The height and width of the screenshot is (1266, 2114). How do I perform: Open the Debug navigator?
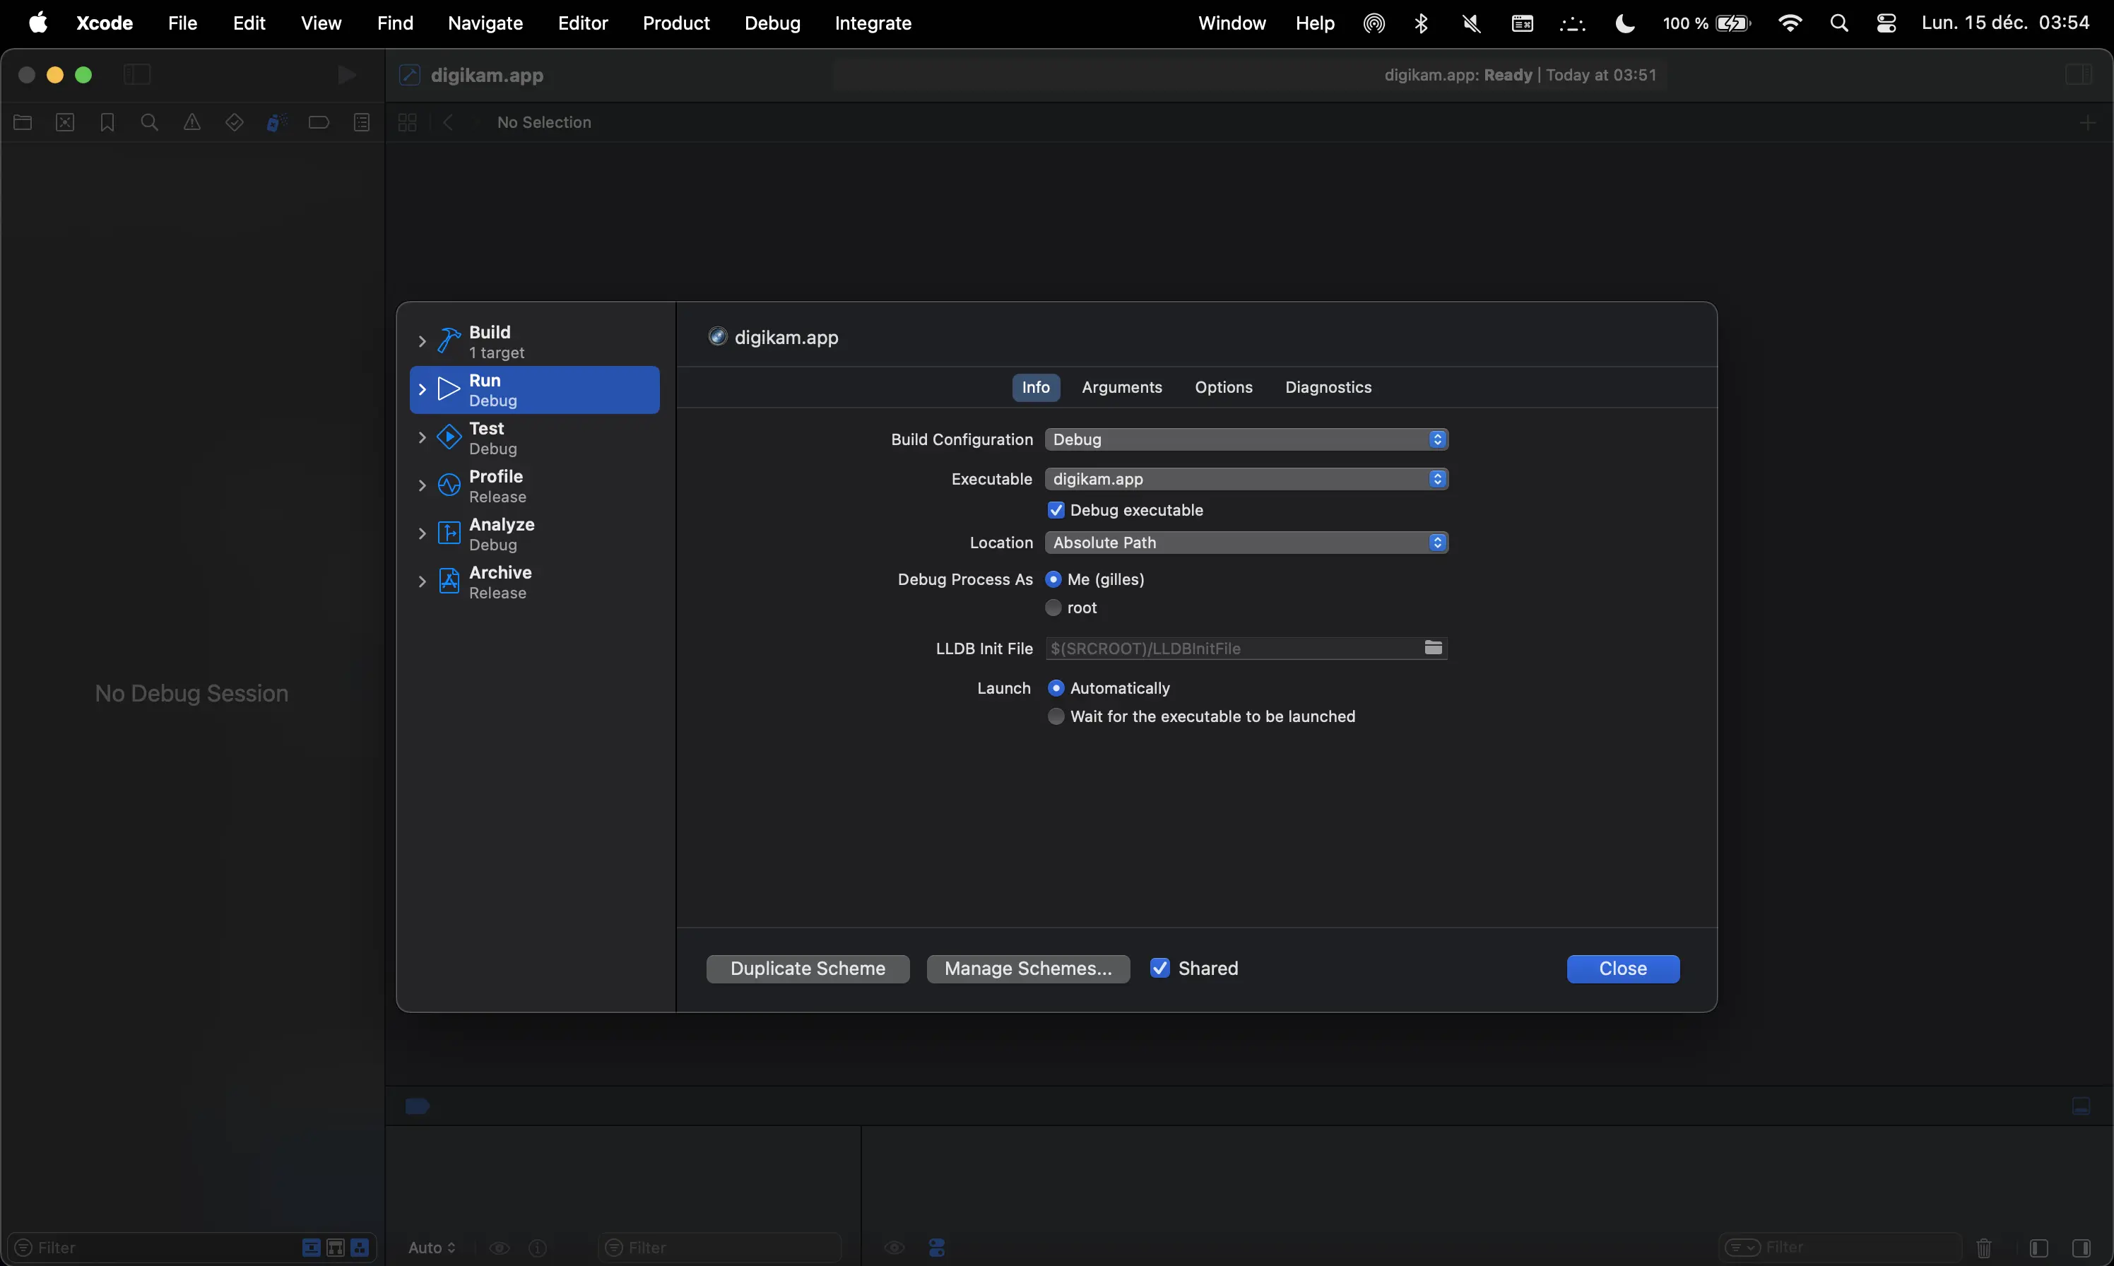coord(275,122)
